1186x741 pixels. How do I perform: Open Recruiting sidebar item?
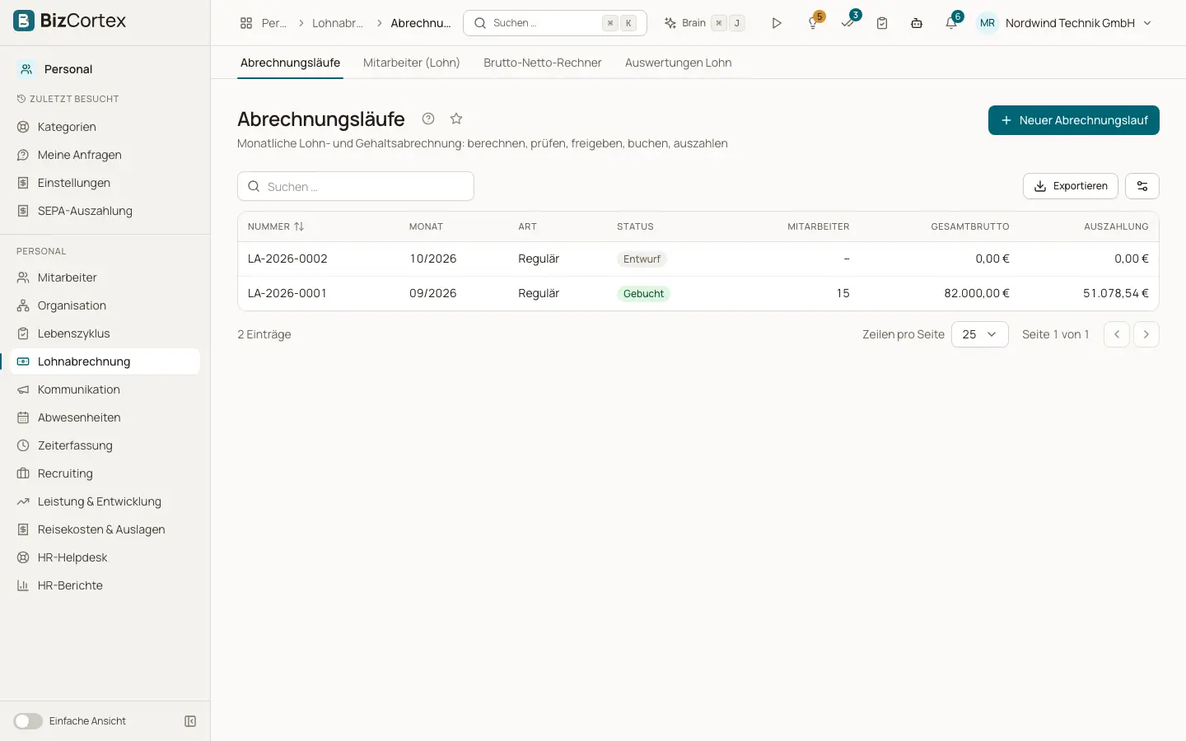click(x=105, y=473)
